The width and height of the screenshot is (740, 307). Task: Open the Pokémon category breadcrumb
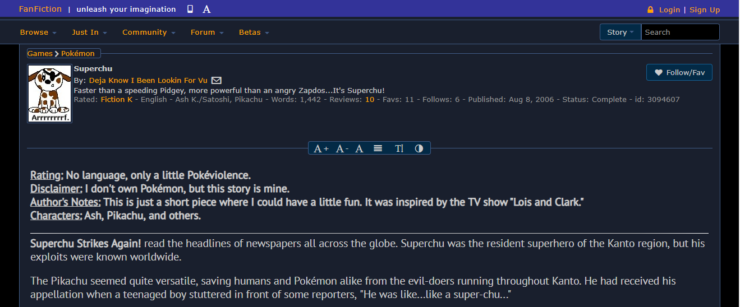(x=78, y=54)
